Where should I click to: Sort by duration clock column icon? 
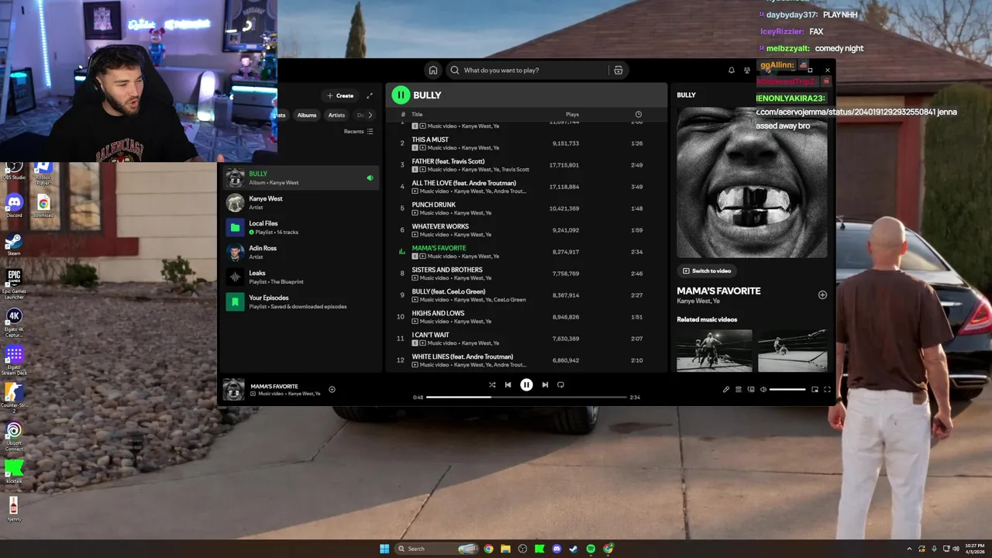639,115
